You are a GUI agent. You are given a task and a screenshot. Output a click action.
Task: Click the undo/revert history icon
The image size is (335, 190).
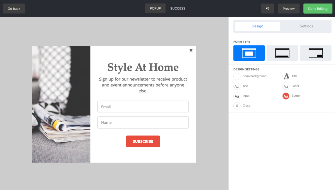[267, 8]
